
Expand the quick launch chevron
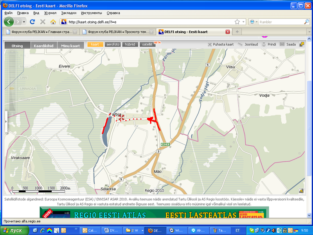point(76,229)
